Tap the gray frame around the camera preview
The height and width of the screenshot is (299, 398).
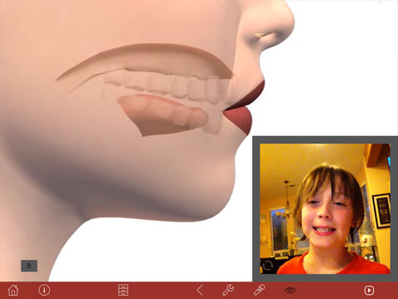325,140
